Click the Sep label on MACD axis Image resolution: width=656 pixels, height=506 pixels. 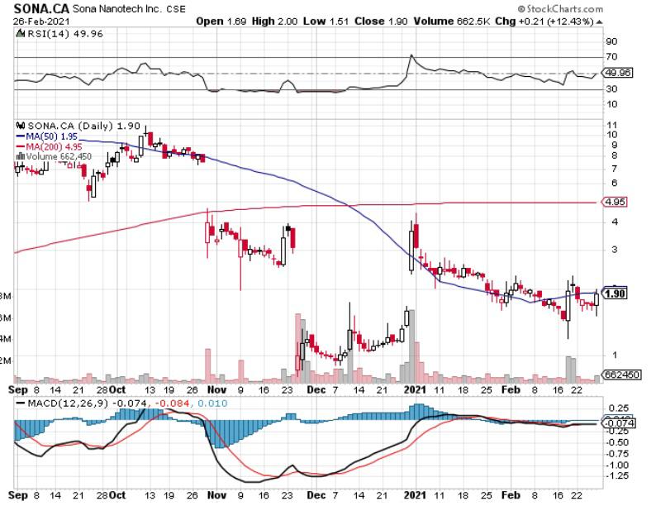click(18, 495)
